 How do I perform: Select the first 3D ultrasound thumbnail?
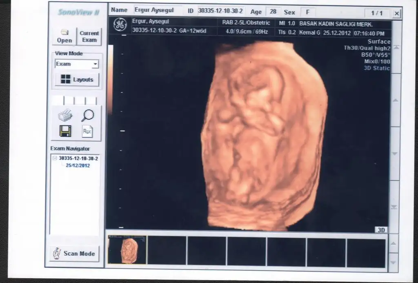[x=127, y=250]
